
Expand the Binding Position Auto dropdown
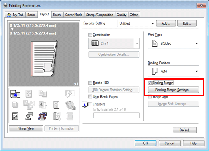click(173, 71)
